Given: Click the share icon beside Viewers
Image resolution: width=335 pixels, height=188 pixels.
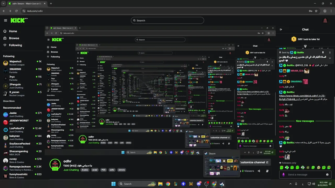Looking at the screenshot, I should [259, 171].
